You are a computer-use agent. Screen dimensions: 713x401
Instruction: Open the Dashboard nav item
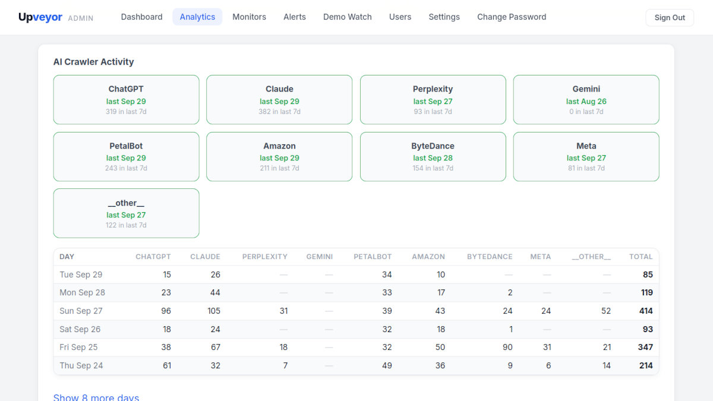[141, 17]
